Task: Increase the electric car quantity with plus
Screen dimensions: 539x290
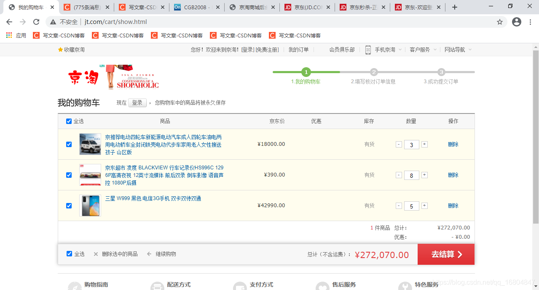Action: 424,144
